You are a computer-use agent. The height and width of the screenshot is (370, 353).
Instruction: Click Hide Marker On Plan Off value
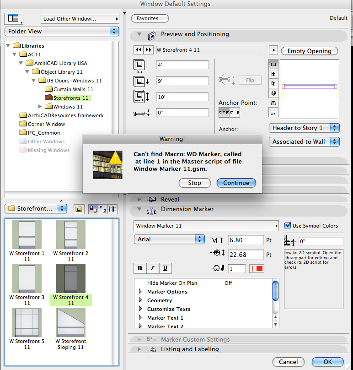click(228, 283)
